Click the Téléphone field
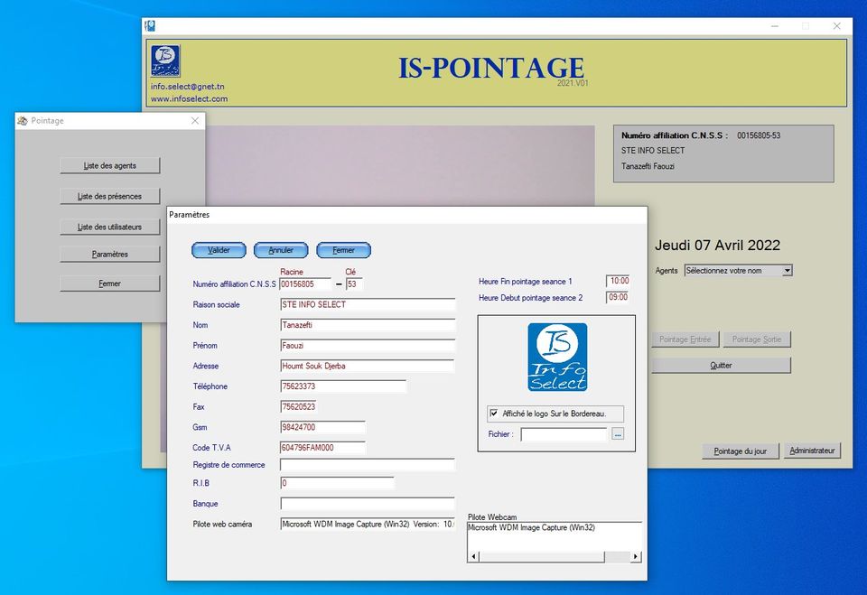867x595 pixels. [343, 386]
